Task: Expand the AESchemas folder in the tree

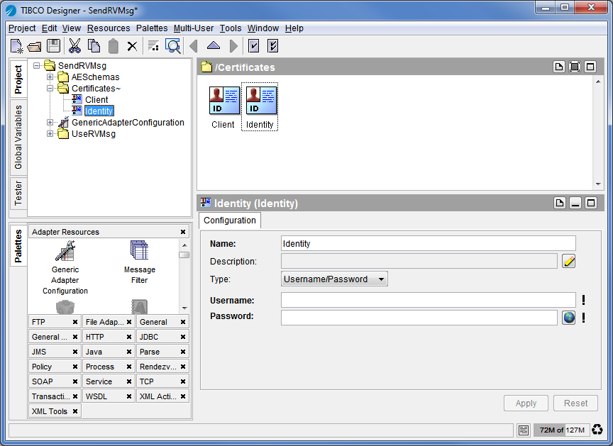Action: (50, 77)
